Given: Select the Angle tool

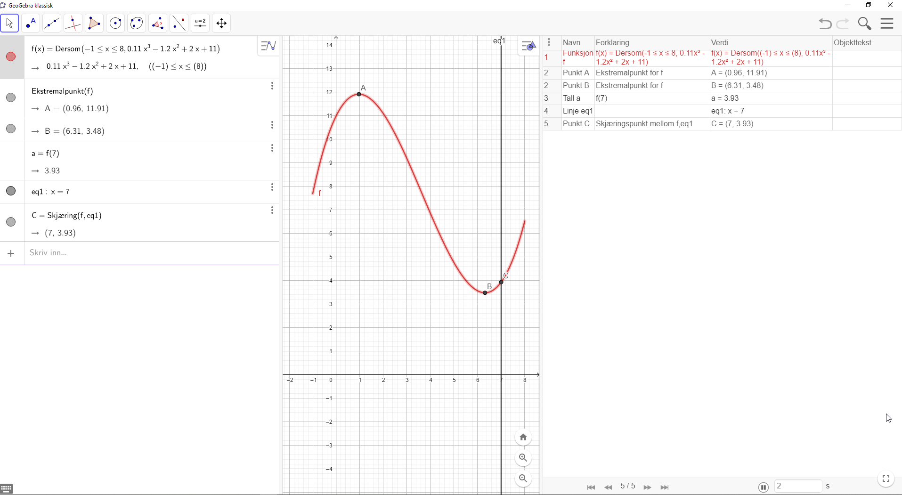Looking at the screenshot, I should [158, 23].
